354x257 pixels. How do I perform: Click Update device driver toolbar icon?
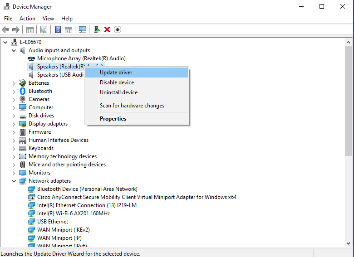click(x=97, y=29)
